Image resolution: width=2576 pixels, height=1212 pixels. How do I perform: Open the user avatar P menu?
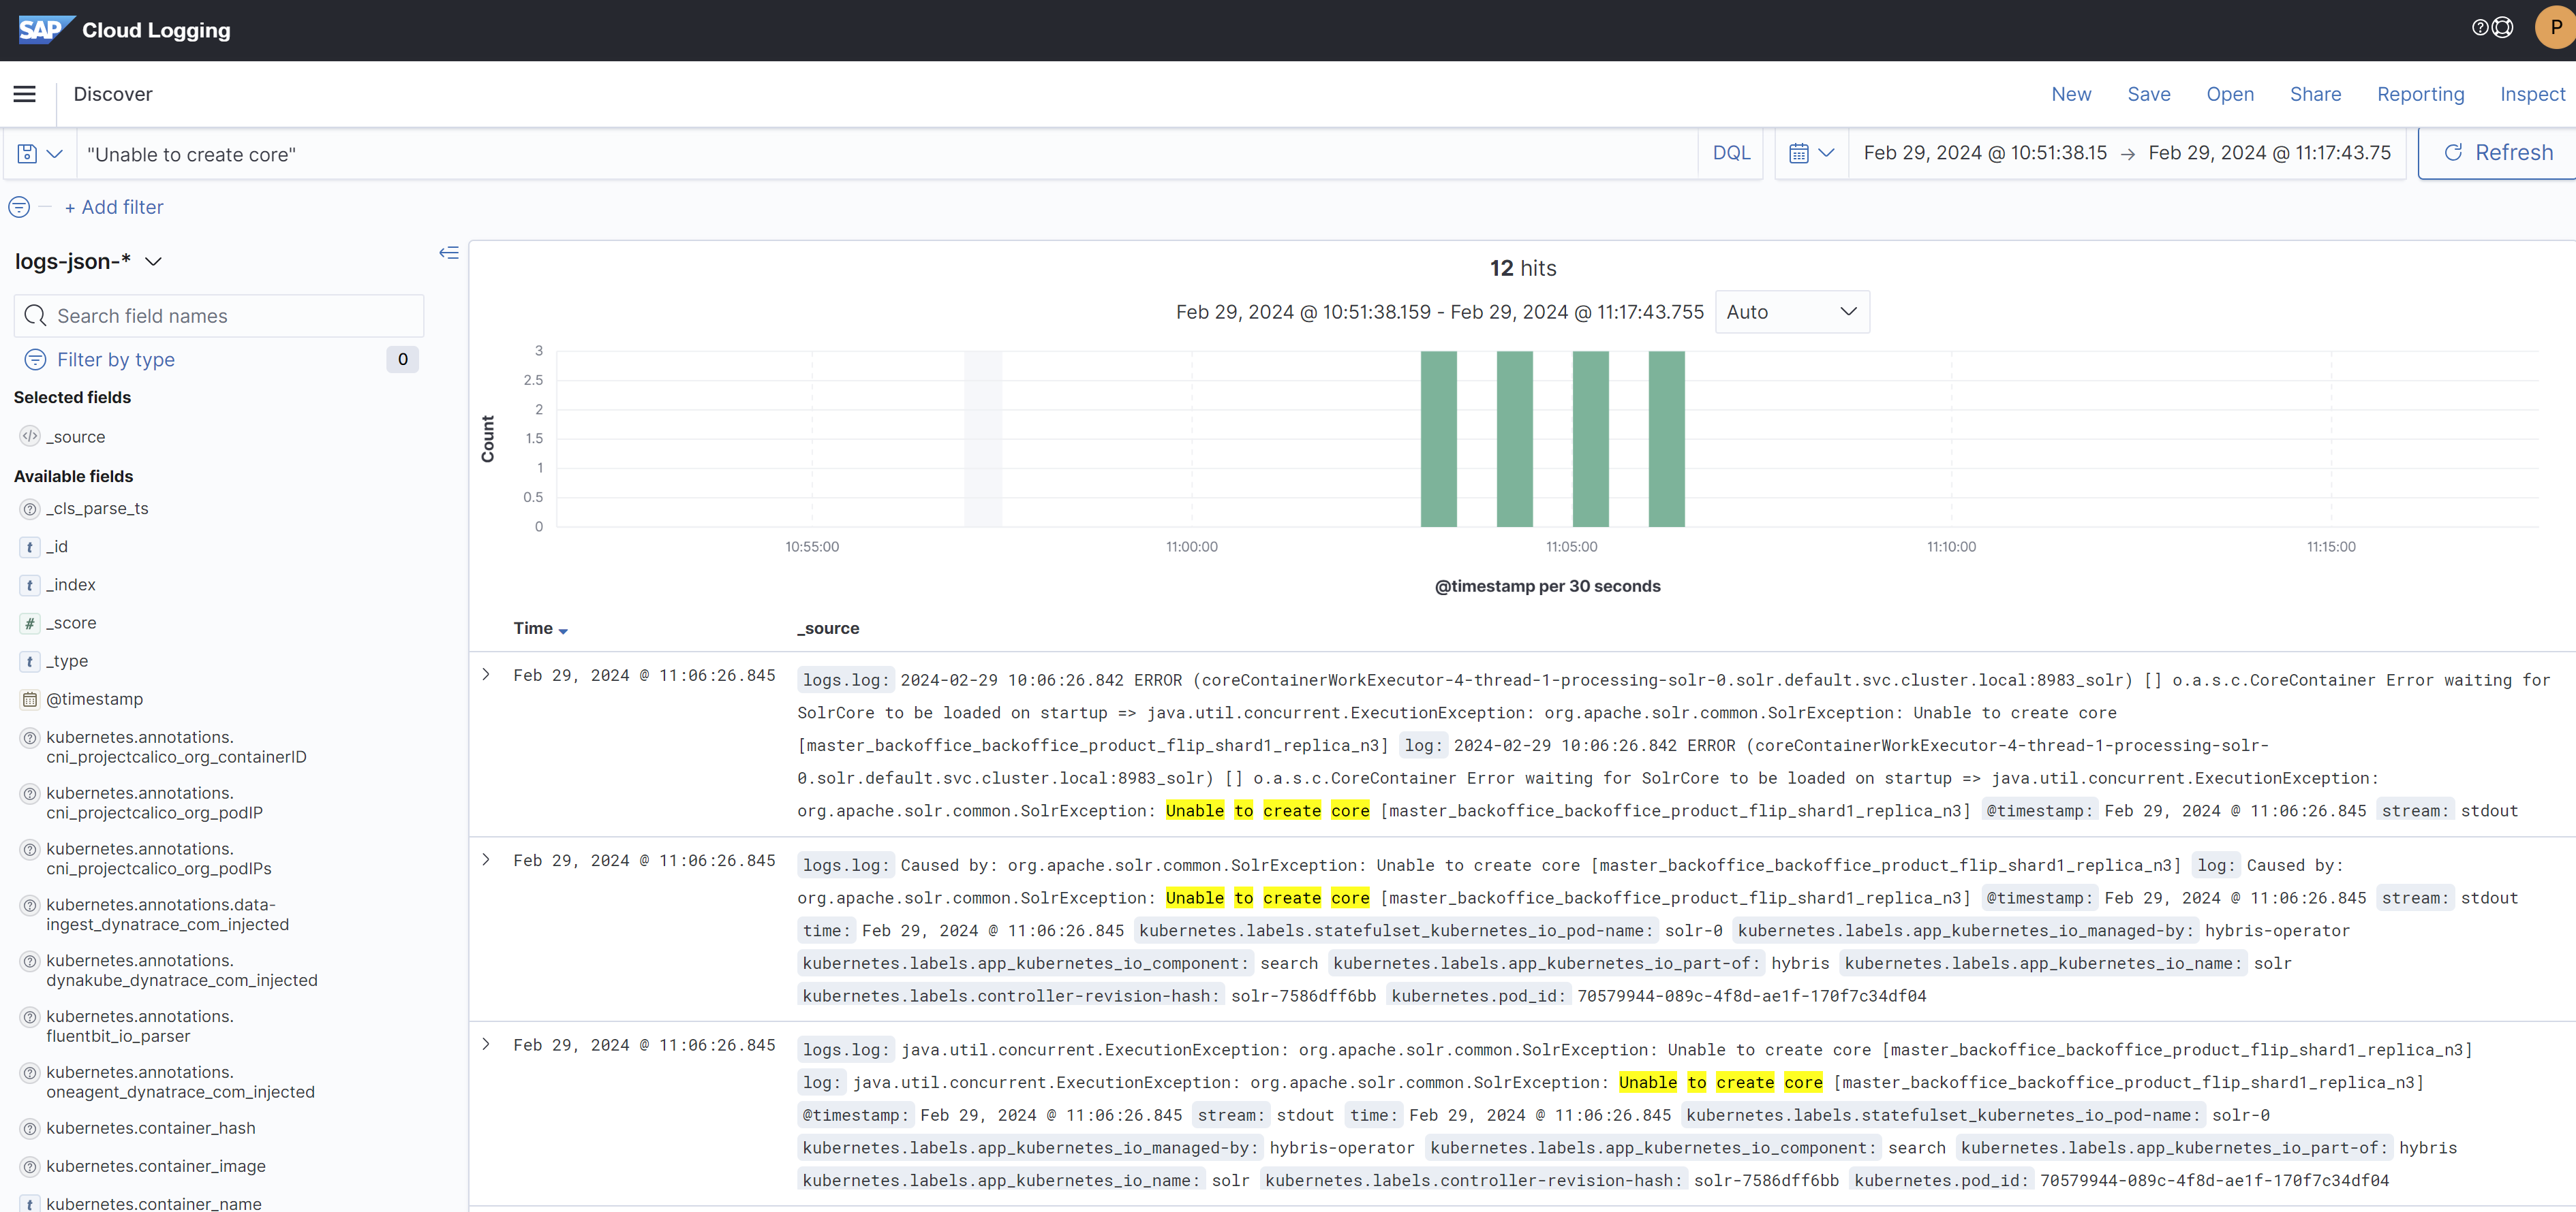coord(2555,28)
